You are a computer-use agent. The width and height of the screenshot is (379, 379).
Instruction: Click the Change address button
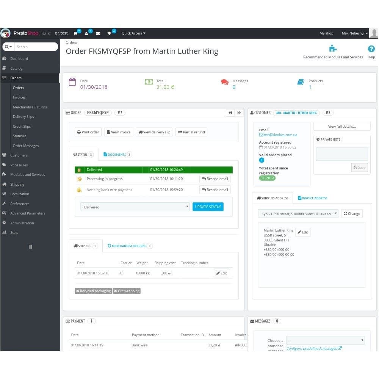tap(352, 214)
